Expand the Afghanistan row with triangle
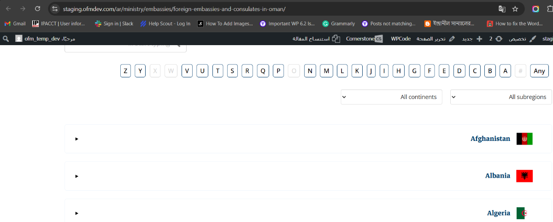553x222 pixels. 76,139
